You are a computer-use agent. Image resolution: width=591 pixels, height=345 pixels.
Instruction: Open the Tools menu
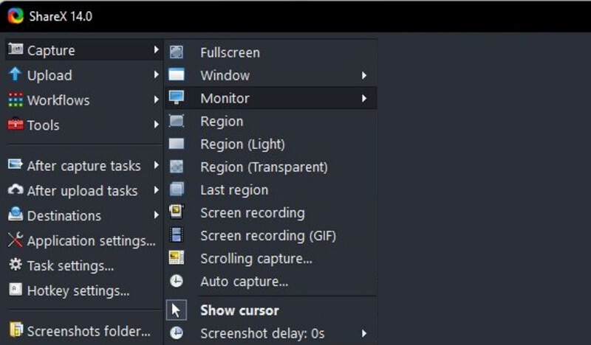(x=84, y=125)
